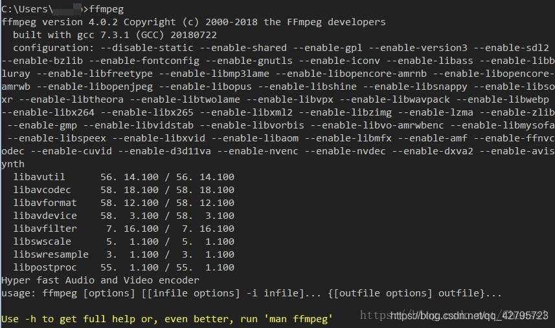This screenshot has width=555, height=328.
Task: Click the '--enable-libsnappy' flag
Action: coord(415,87)
